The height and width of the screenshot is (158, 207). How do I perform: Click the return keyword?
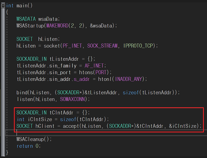pos(25,146)
